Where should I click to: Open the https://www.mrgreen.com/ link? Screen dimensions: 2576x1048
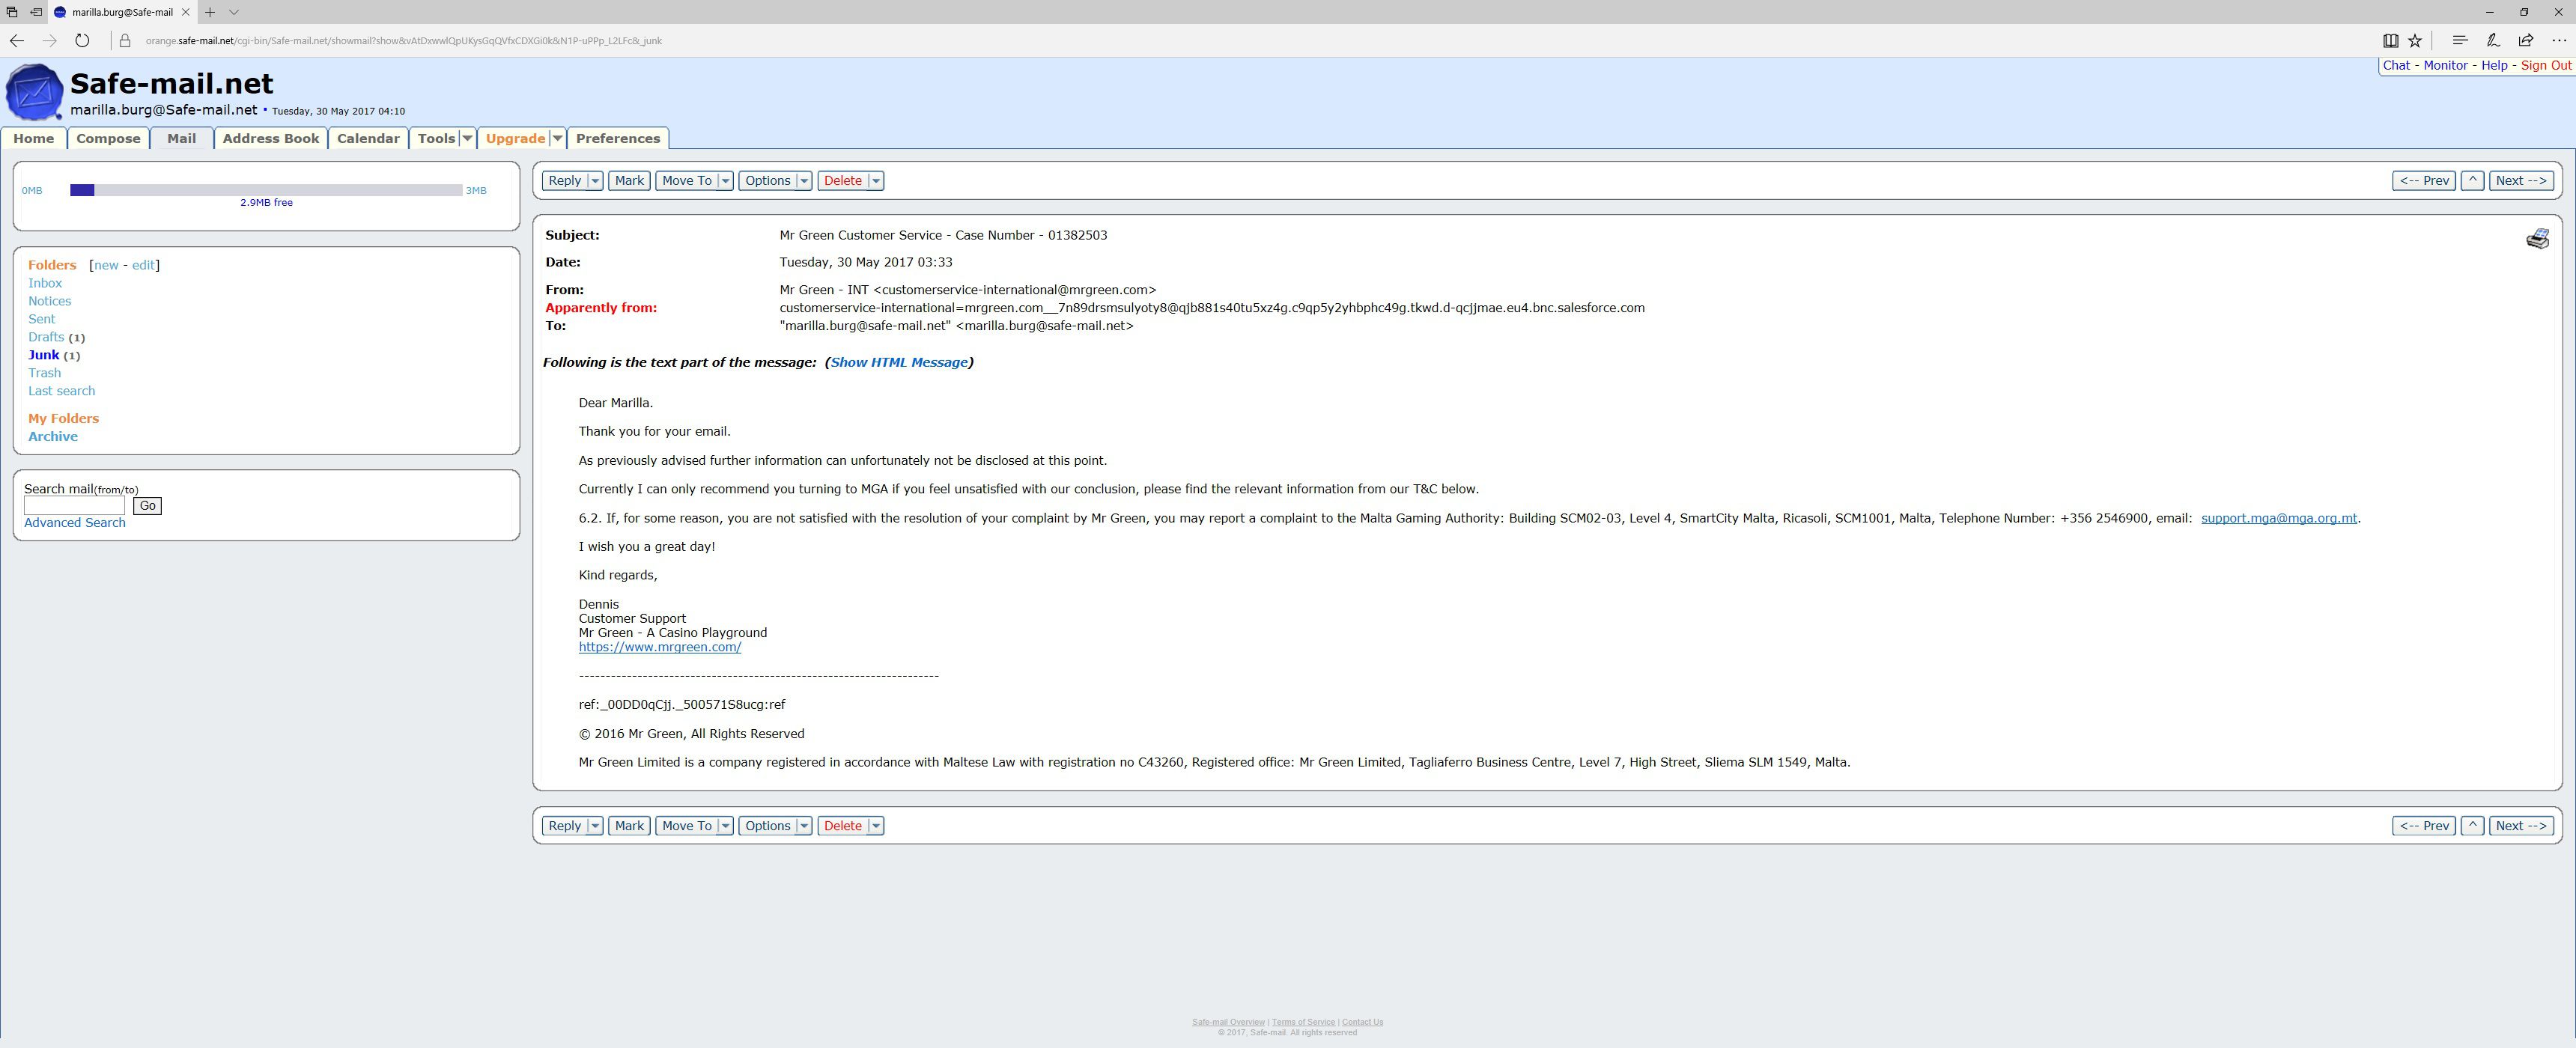point(660,647)
